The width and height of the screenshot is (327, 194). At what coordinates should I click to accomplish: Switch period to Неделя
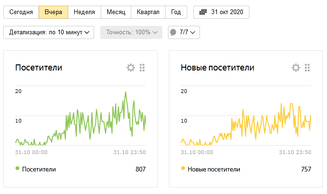pos(84,12)
